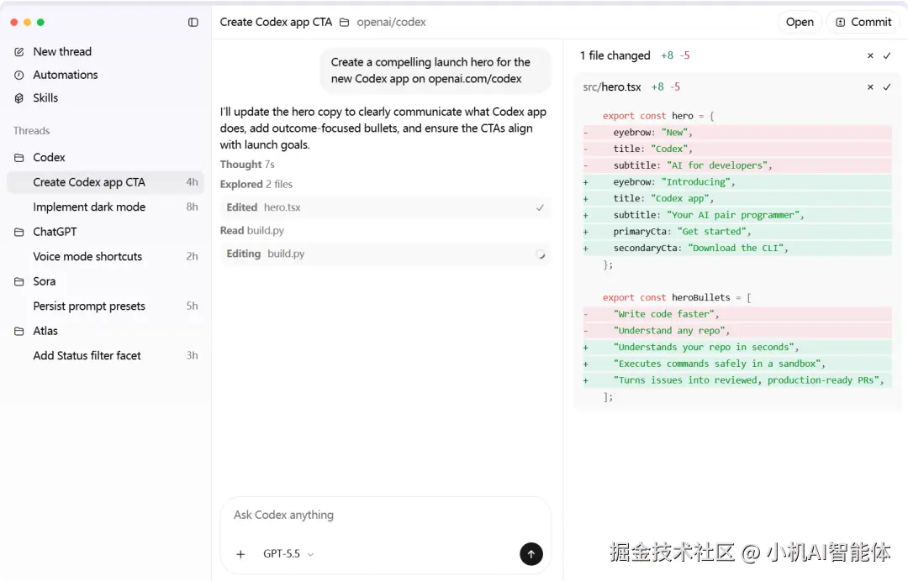The image size is (908, 581).
Task: Click the added title "Codex app" diff line
Action: (x=737, y=198)
